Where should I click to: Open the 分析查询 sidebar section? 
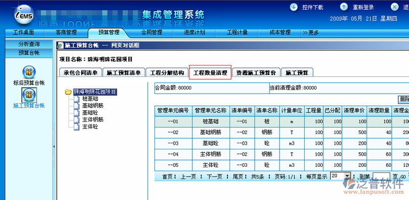[29, 44]
